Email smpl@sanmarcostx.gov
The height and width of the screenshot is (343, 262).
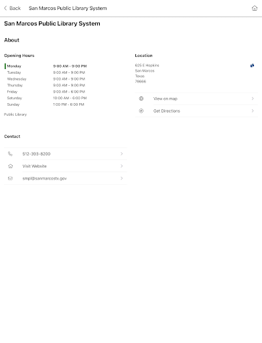44,178
